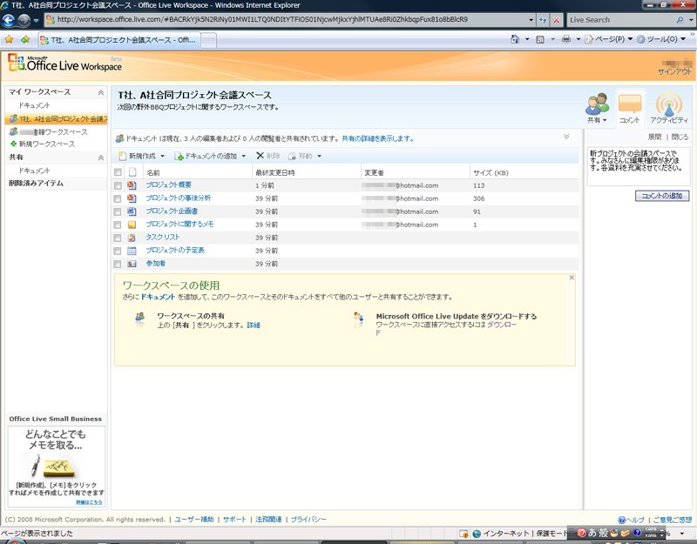Click the contacts icon beside 参加者
The width and height of the screenshot is (697, 544).
coord(132,264)
